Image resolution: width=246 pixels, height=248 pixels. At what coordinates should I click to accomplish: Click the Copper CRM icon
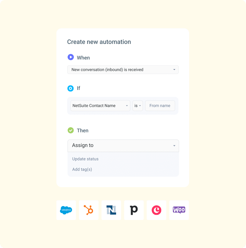coord(156,210)
